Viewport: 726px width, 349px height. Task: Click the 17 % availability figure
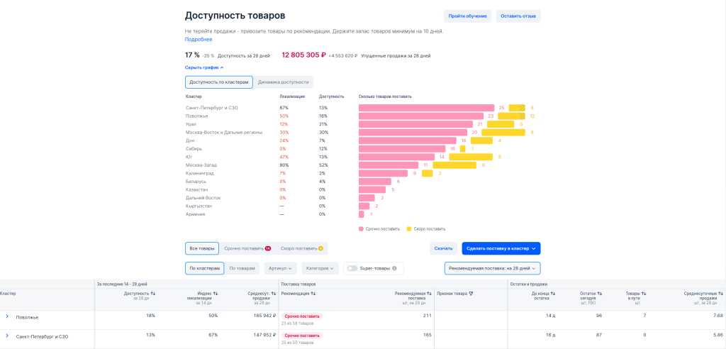(192, 55)
